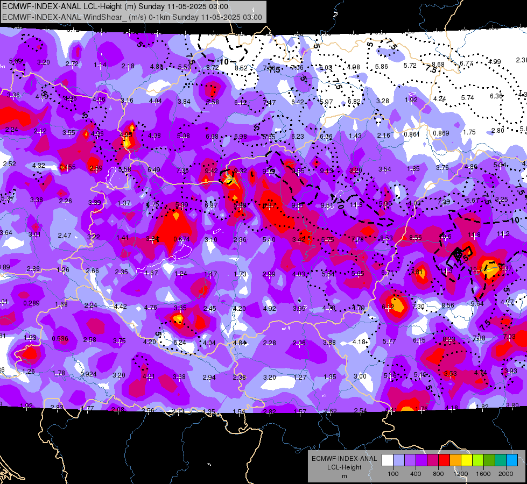Click the wind shear value 0.861
The width and height of the screenshot is (527, 484).
pos(412,134)
